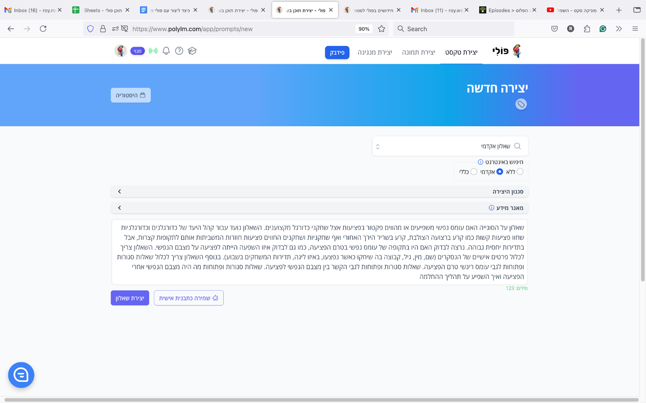The width and height of the screenshot is (646, 403).
Task: Click inside the questionnaire prompt text area
Action: click(319, 252)
